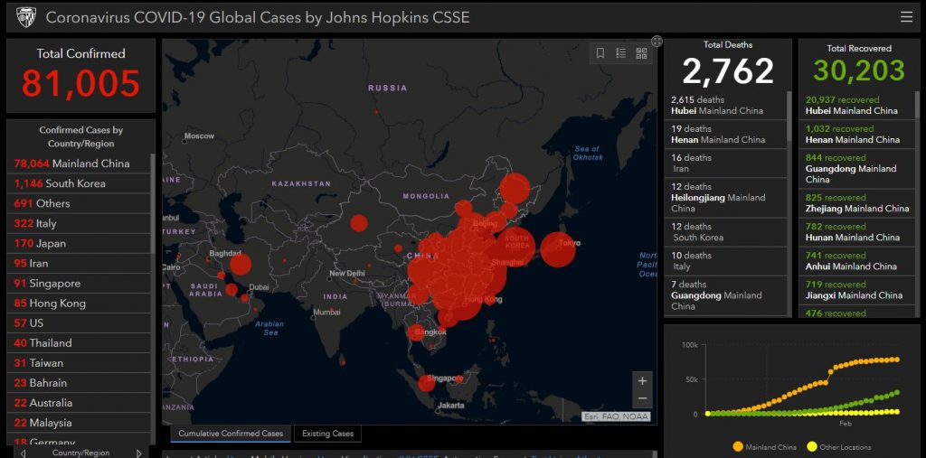Viewport: 926px width, 458px height.
Task: Open the hamburger menu in the header
Action: 906,17
